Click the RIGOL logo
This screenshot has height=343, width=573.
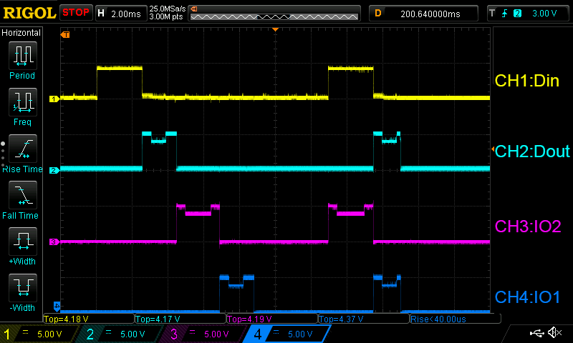click(29, 13)
